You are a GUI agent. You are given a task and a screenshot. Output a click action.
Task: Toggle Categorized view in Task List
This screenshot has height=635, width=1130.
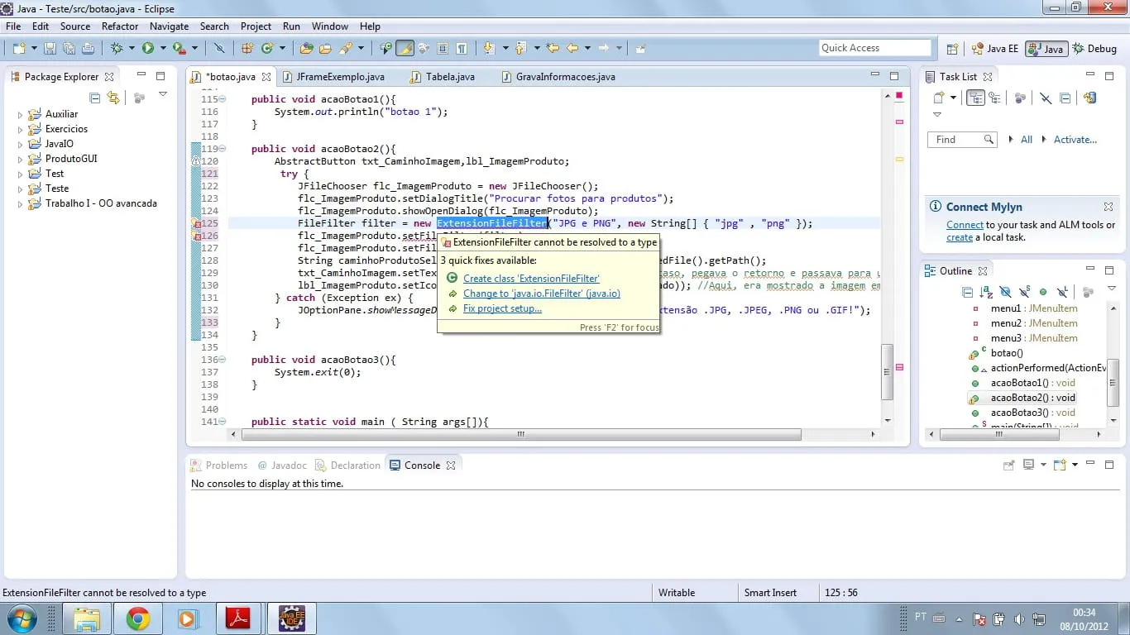(x=975, y=98)
